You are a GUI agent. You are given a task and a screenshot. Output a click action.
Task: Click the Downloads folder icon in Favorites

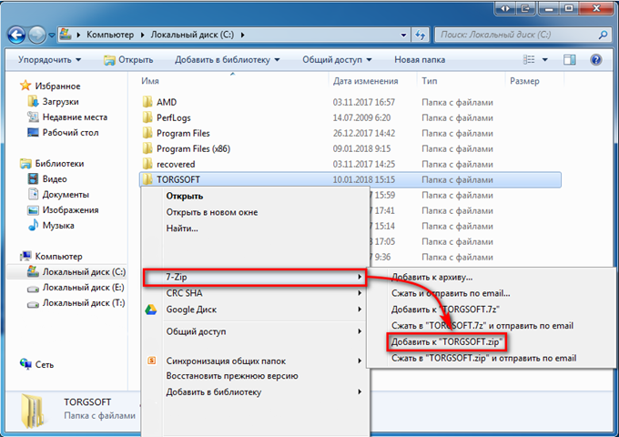[x=34, y=102]
